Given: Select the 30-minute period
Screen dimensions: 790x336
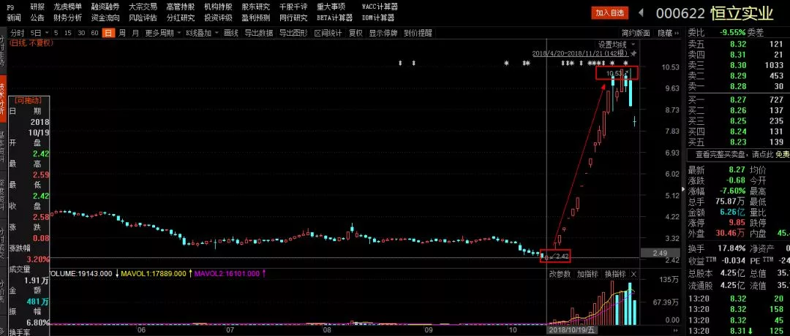Looking at the screenshot, I should (82, 33).
